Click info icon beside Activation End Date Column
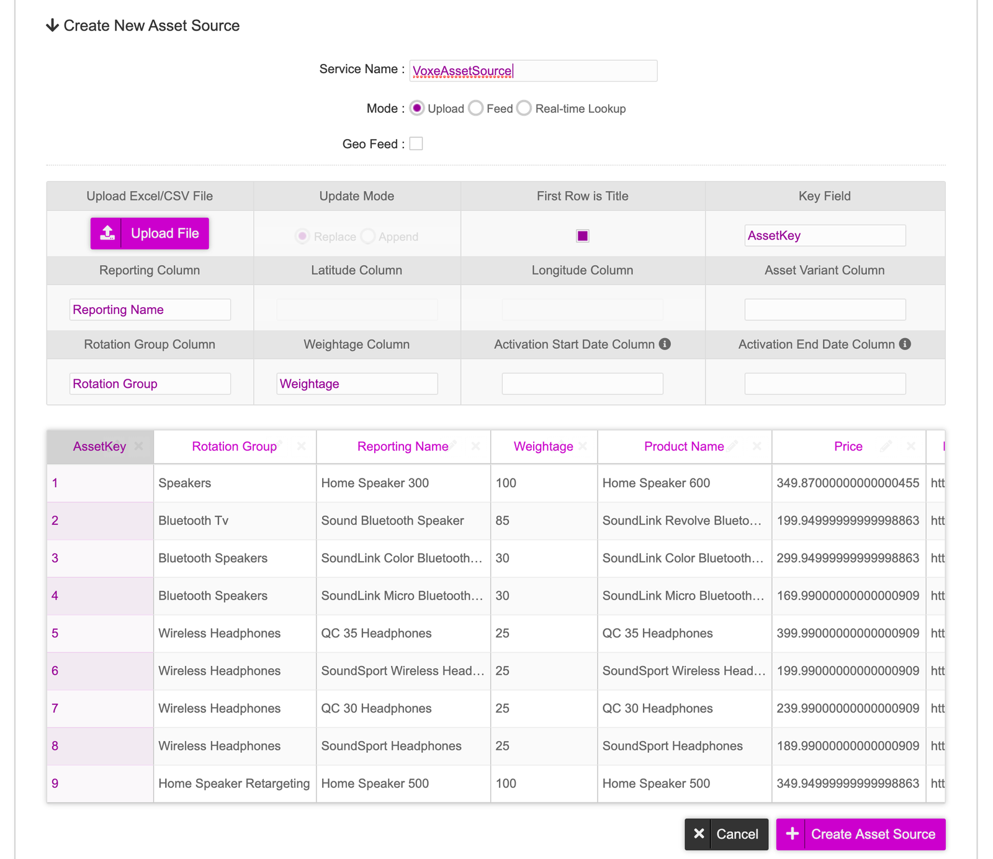The image size is (993, 859). (905, 344)
